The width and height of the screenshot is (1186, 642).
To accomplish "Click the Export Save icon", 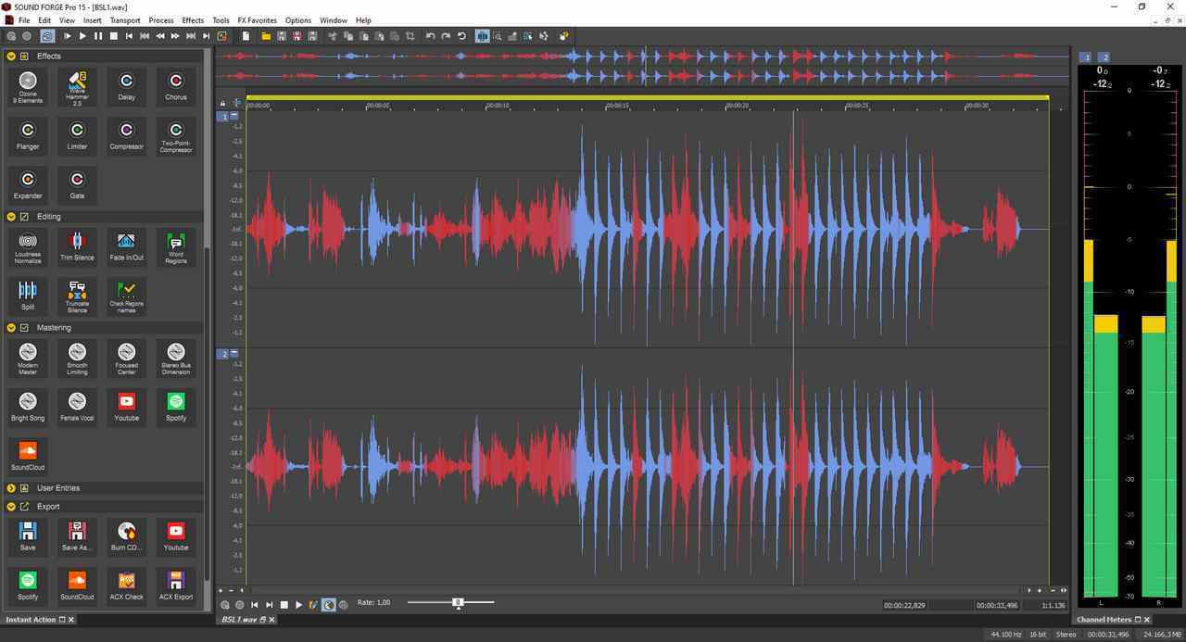I will click(28, 536).
